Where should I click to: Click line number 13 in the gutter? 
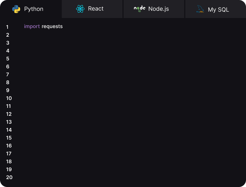9,122
